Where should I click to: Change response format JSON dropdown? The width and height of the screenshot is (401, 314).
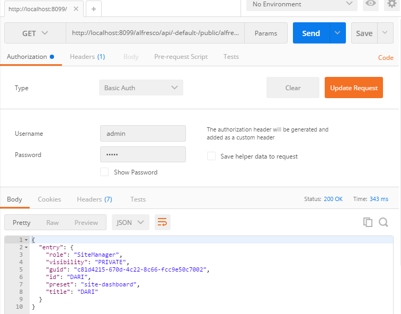[x=130, y=222]
